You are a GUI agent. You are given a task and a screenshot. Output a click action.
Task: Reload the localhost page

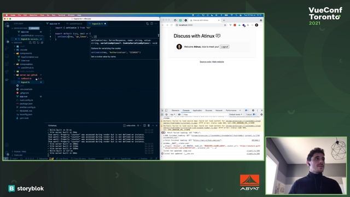171,25
